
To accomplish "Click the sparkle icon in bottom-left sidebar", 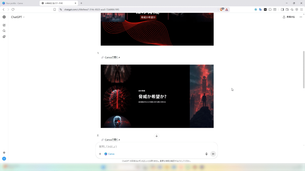I will coord(4,153).
